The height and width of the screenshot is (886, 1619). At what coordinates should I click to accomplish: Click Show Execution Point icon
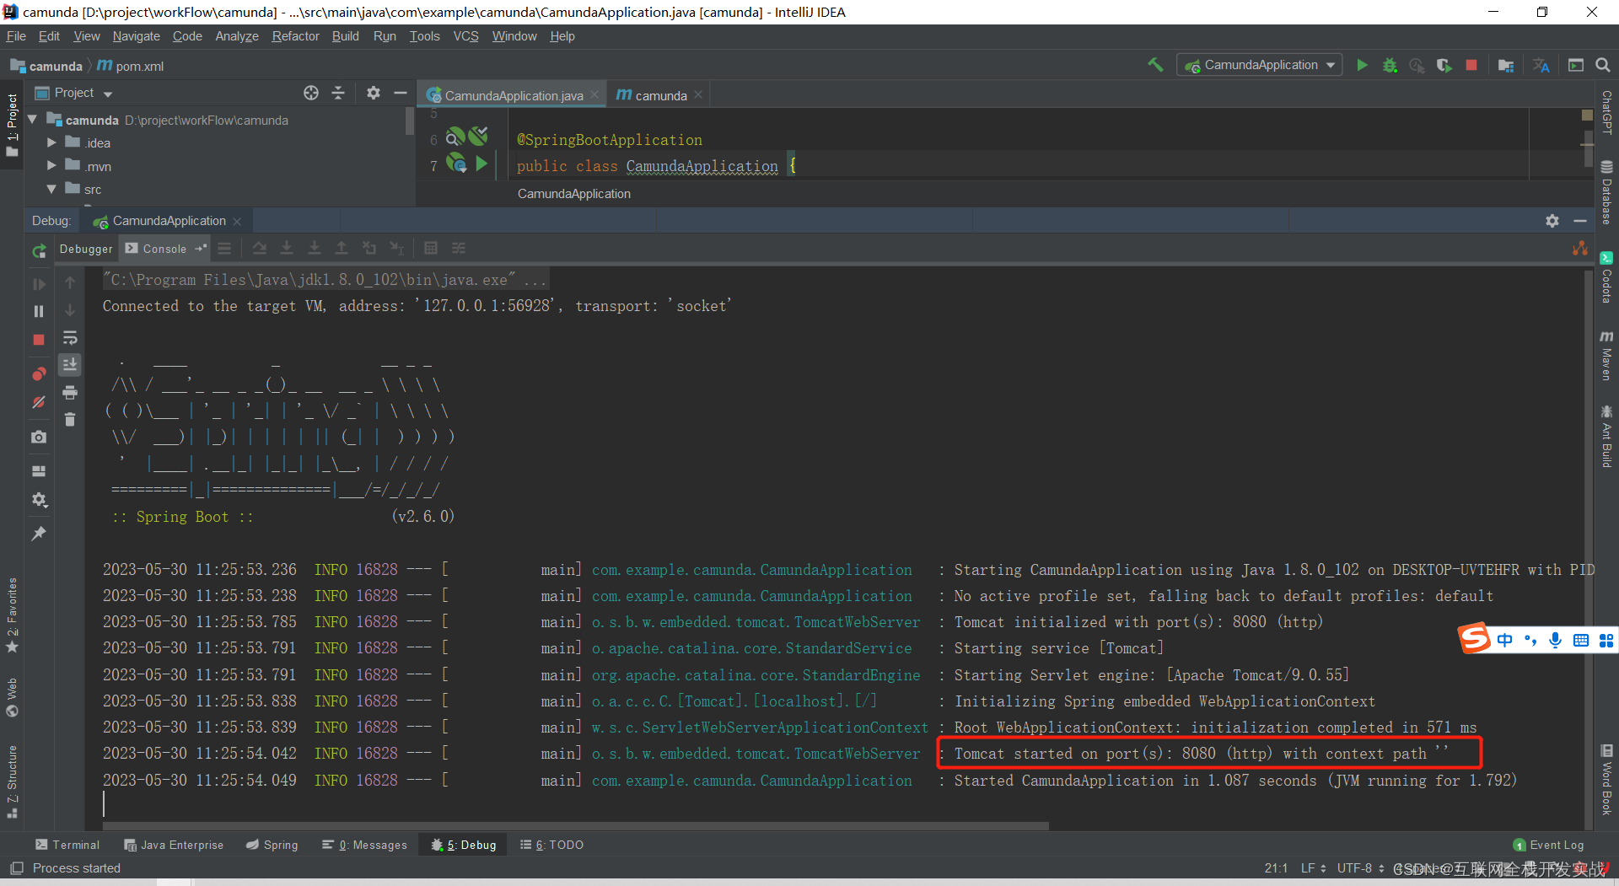coord(223,248)
